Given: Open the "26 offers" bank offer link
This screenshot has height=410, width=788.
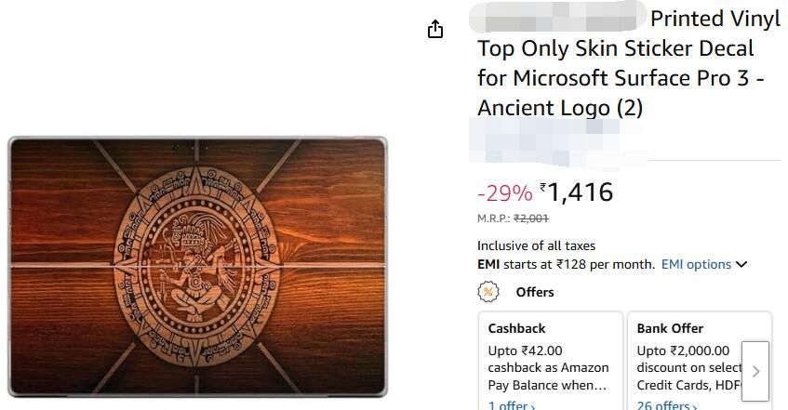Looking at the screenshot, I should (x=663, y=405).
